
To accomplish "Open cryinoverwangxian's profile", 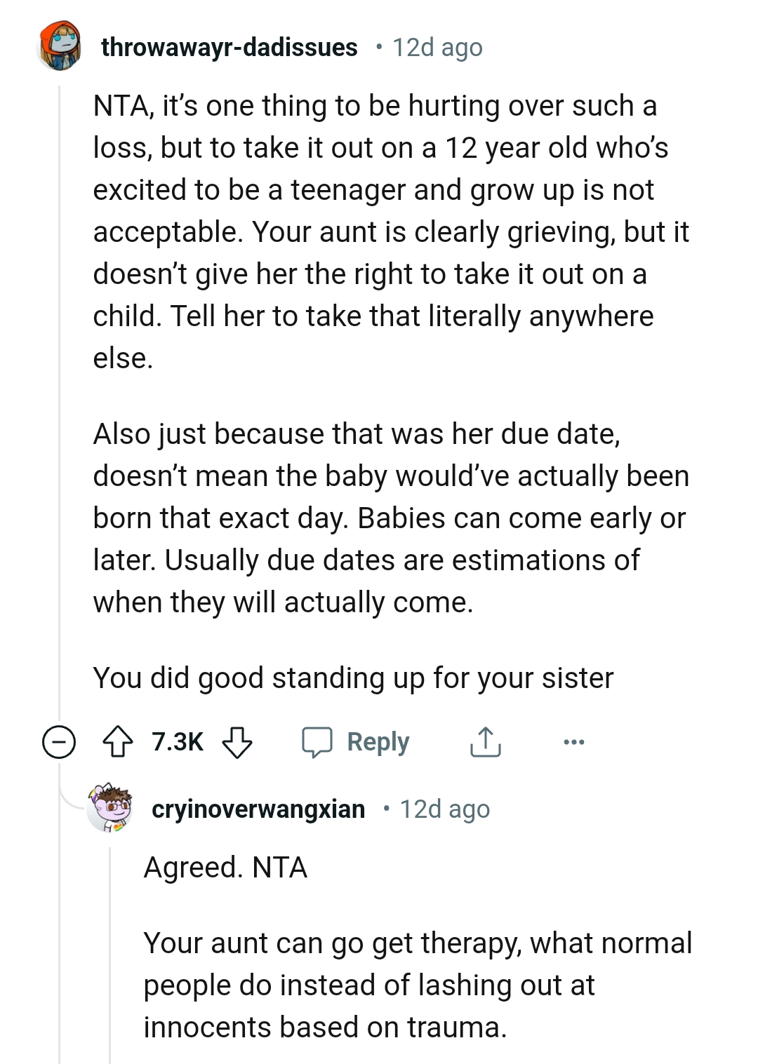I will (x=258, y=809).
